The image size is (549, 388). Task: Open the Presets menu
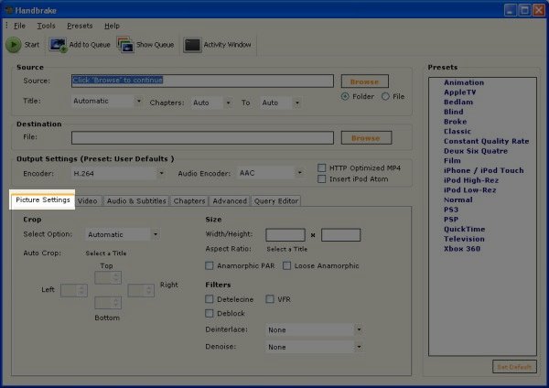80,26
